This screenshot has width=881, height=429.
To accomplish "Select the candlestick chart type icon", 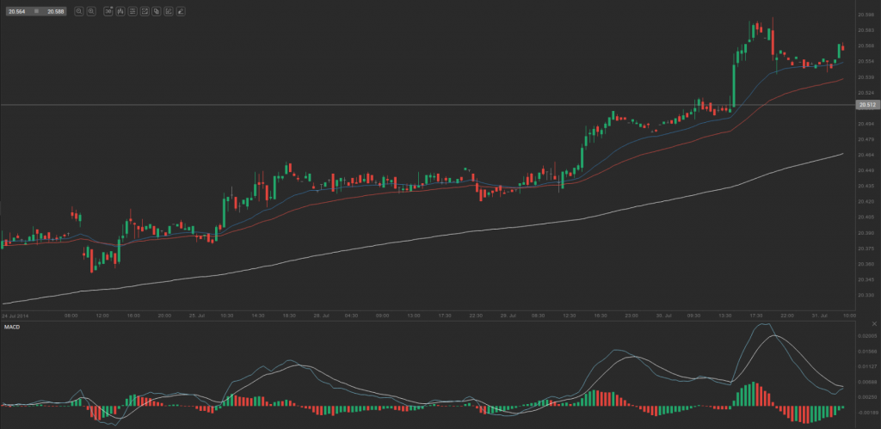I will pos(120,12).
